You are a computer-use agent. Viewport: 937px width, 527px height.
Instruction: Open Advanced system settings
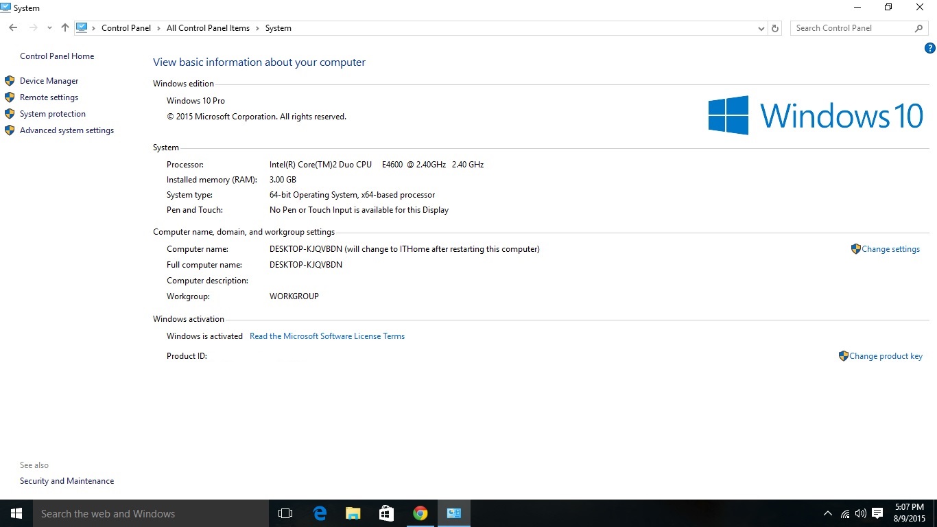[x=67, y=130]
